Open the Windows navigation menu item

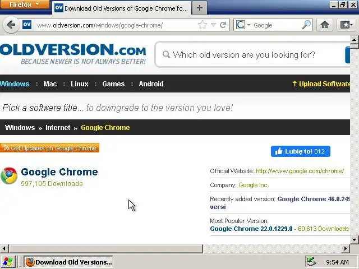[15, 84]
